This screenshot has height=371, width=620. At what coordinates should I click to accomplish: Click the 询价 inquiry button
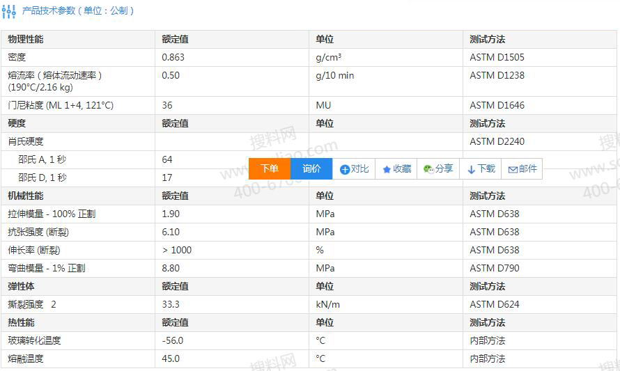311,168
